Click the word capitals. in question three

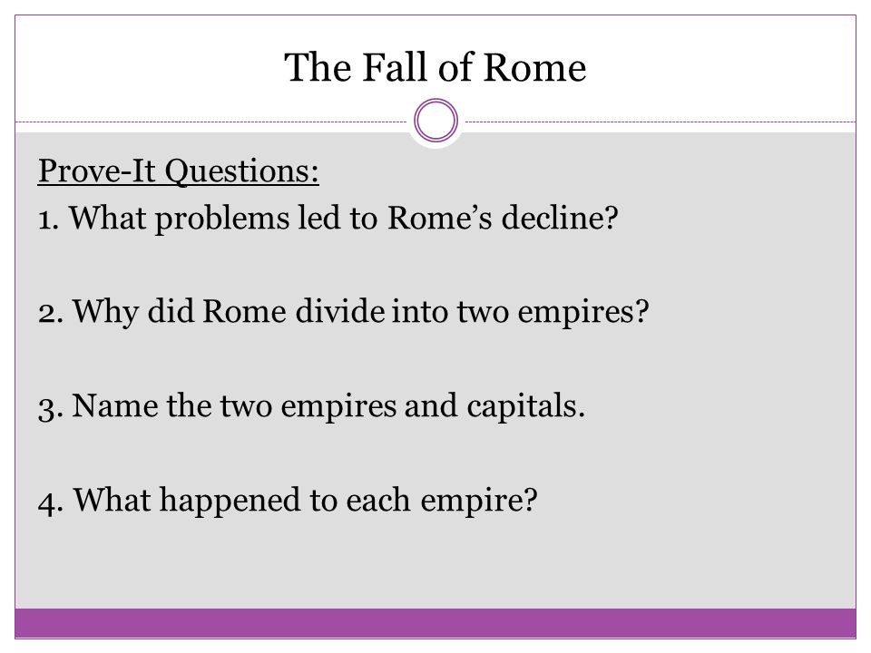pyautogui.click(x=526, y=406)
